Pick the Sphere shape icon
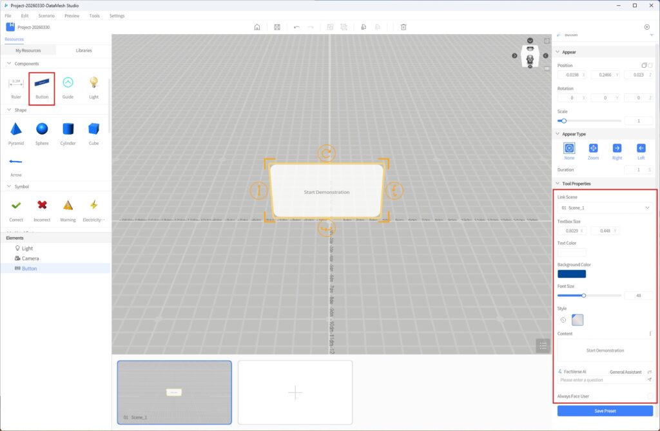 (x=42, y=129)
